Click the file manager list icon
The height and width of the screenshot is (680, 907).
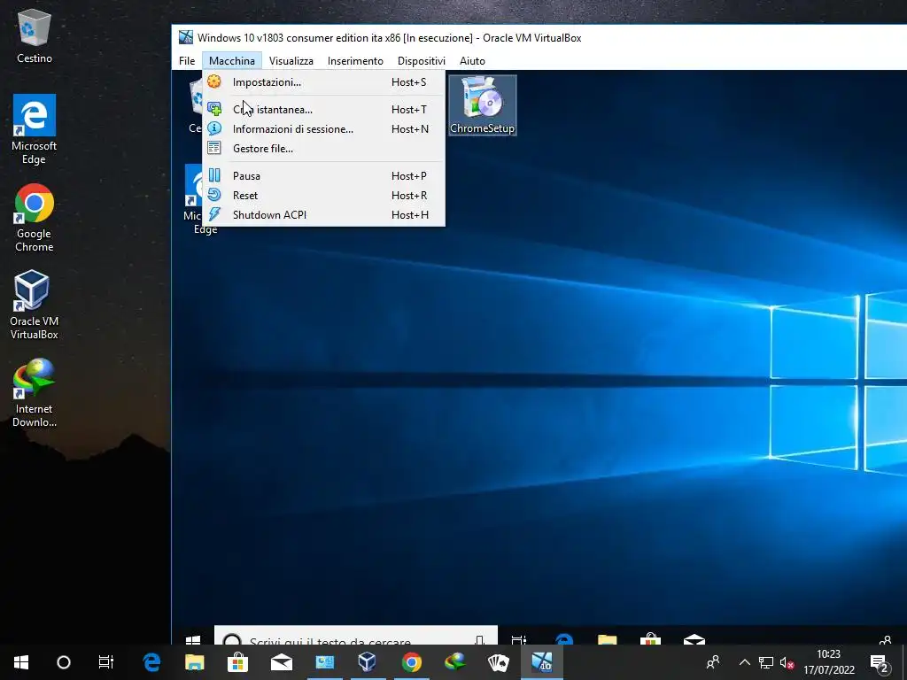(x=214, y=148)
